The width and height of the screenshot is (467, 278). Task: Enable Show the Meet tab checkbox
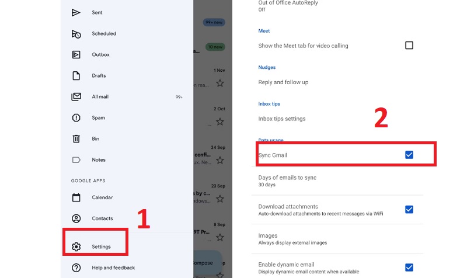[409, 46]
